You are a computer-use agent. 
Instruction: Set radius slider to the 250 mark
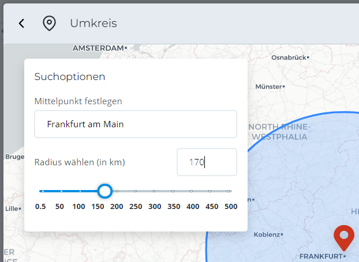[x=136, y=191]
